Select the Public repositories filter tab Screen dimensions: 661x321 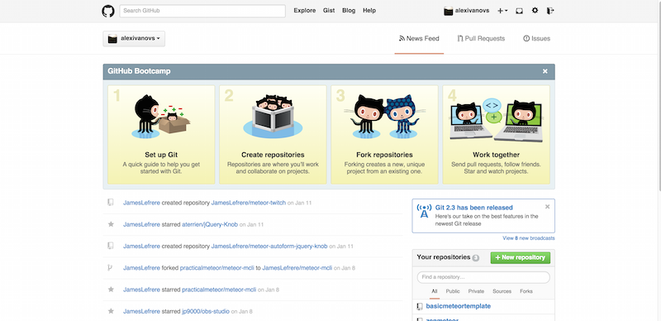453,291
